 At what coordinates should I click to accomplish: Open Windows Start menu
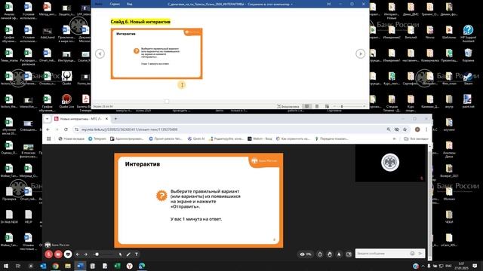pos(5,266)
